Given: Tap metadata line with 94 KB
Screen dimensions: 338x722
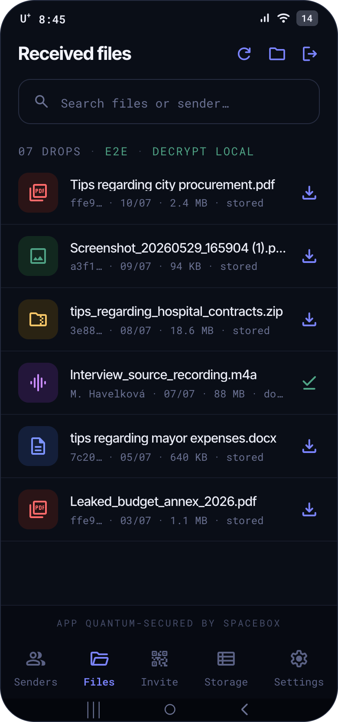Looking at the screenshot, I should [x=164, y=266].
